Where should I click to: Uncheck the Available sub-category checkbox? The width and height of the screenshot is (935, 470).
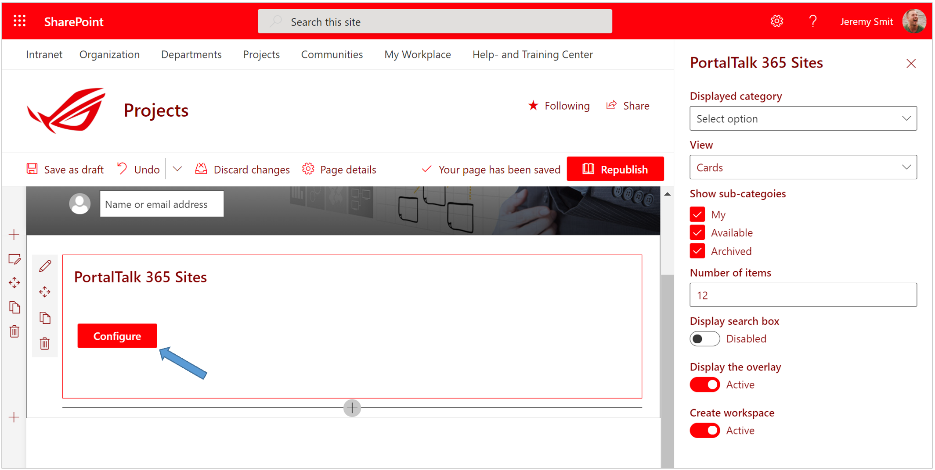coord(697,233)
